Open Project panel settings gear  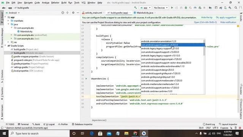pos(73,13)
